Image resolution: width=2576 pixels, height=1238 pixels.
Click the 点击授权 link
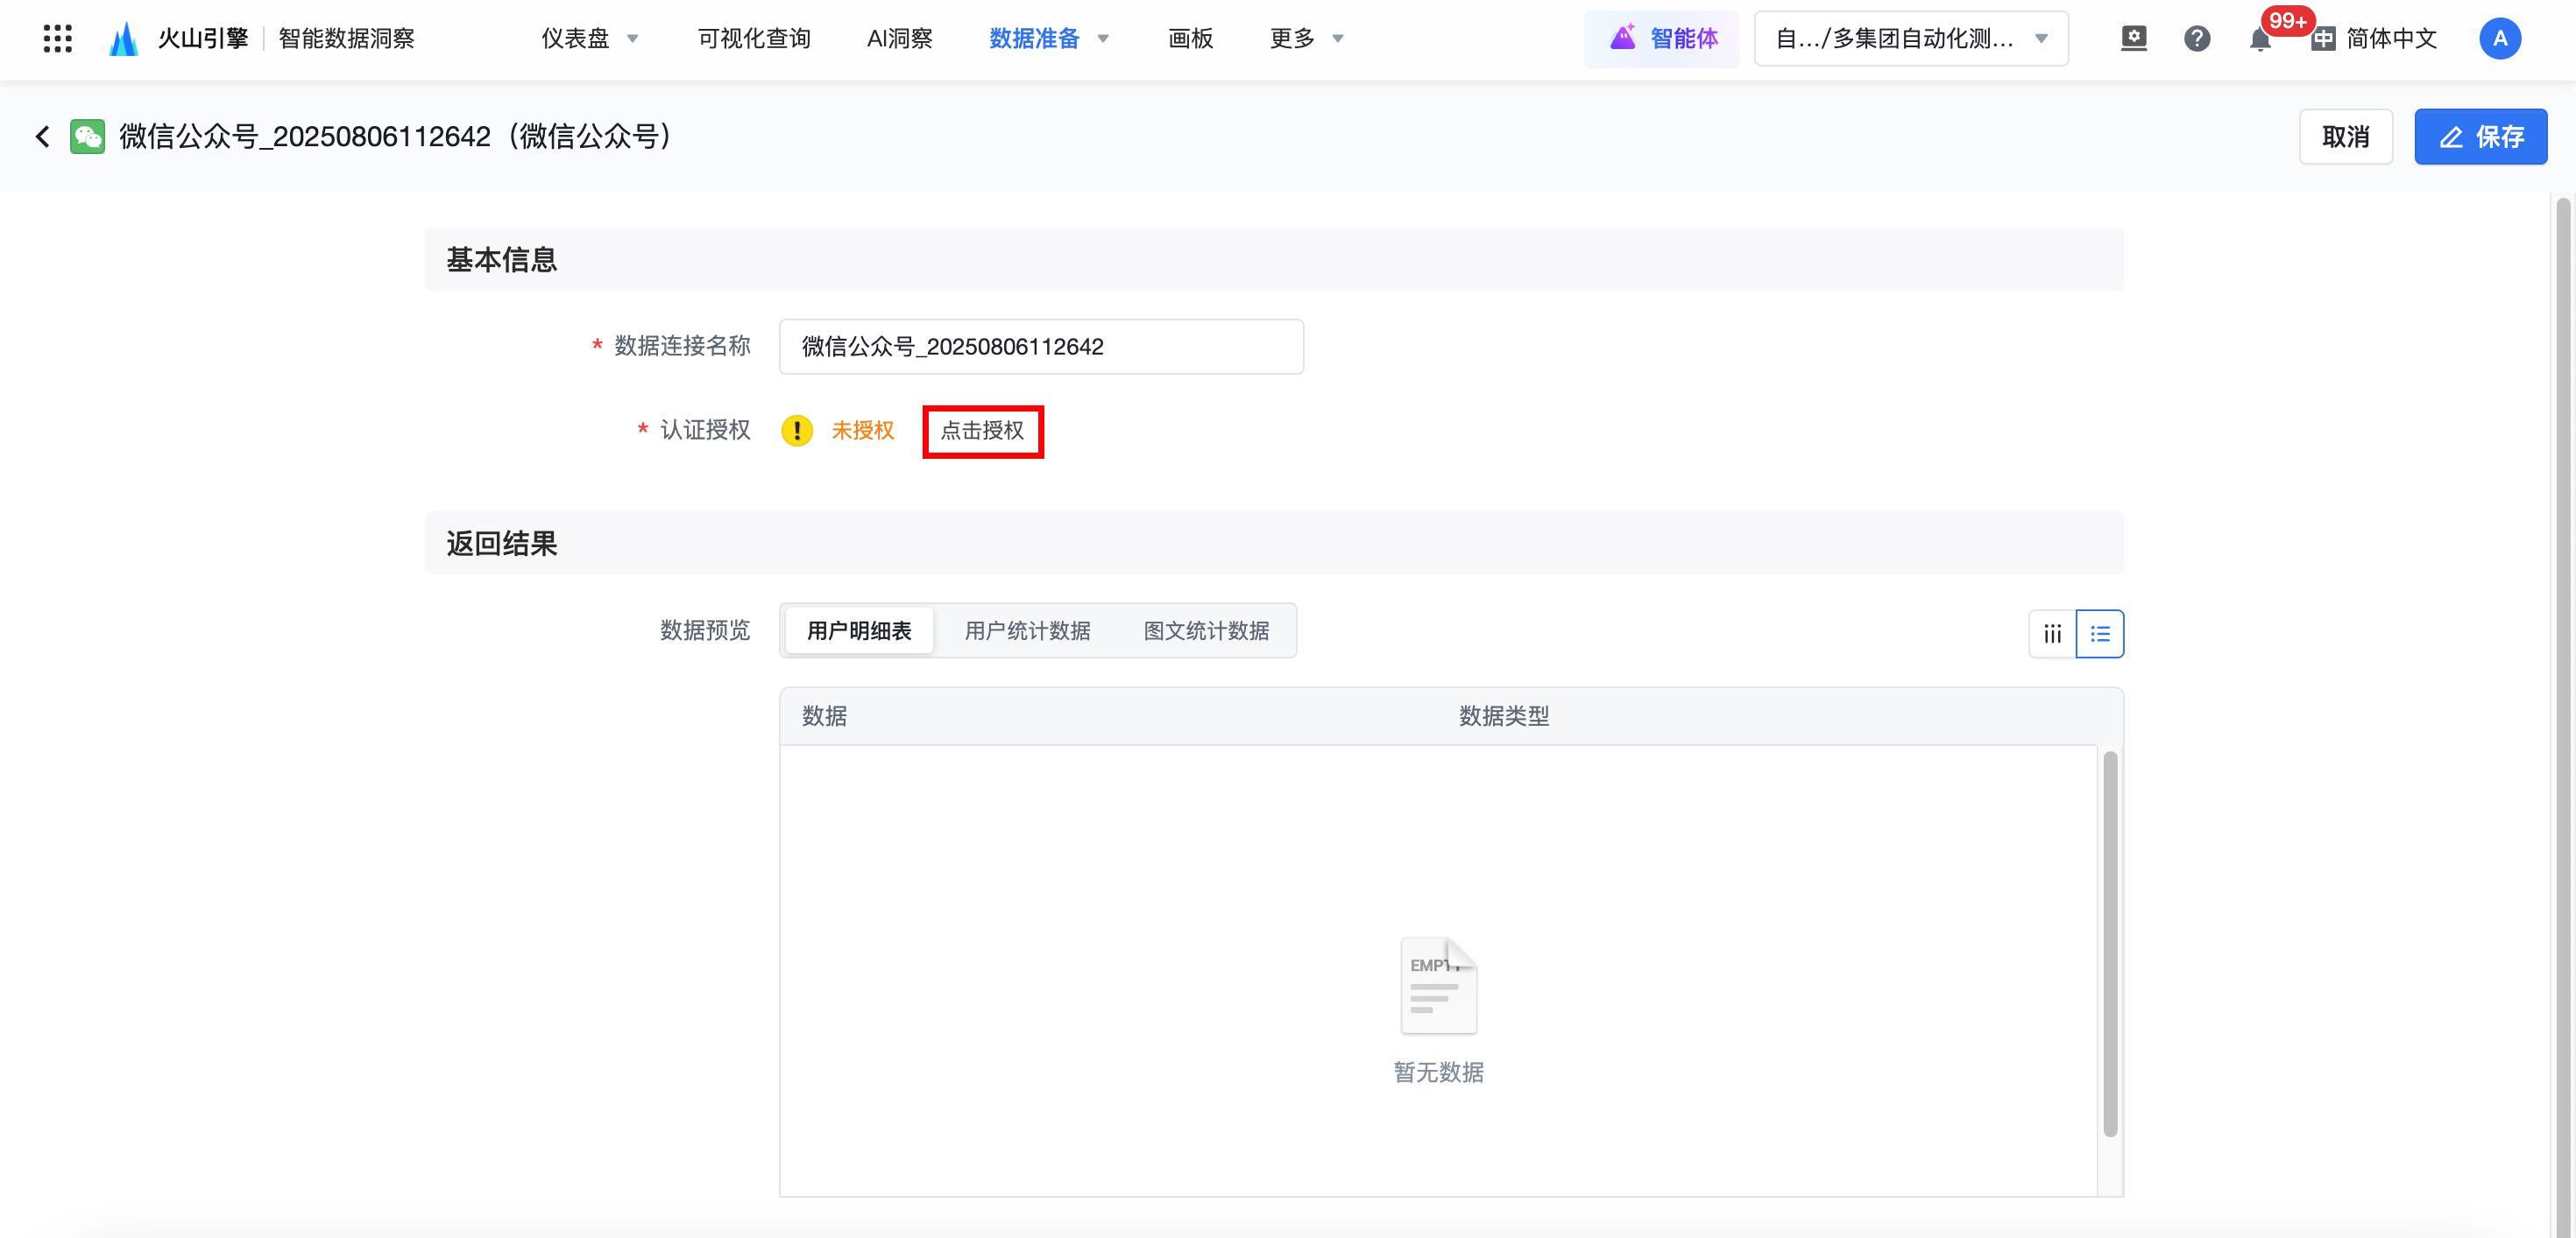(x=982, y=431)
